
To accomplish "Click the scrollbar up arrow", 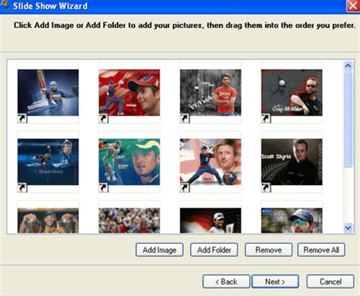I will coord(348,66).
